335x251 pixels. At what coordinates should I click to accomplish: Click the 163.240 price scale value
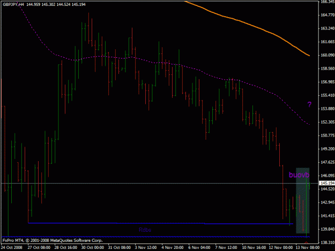tap(327, 28)
